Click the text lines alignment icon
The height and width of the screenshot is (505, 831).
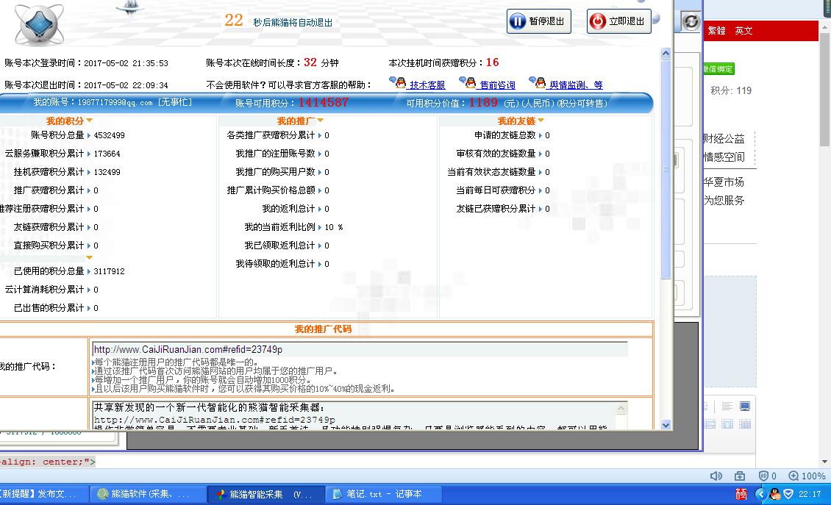click(727, 406)
